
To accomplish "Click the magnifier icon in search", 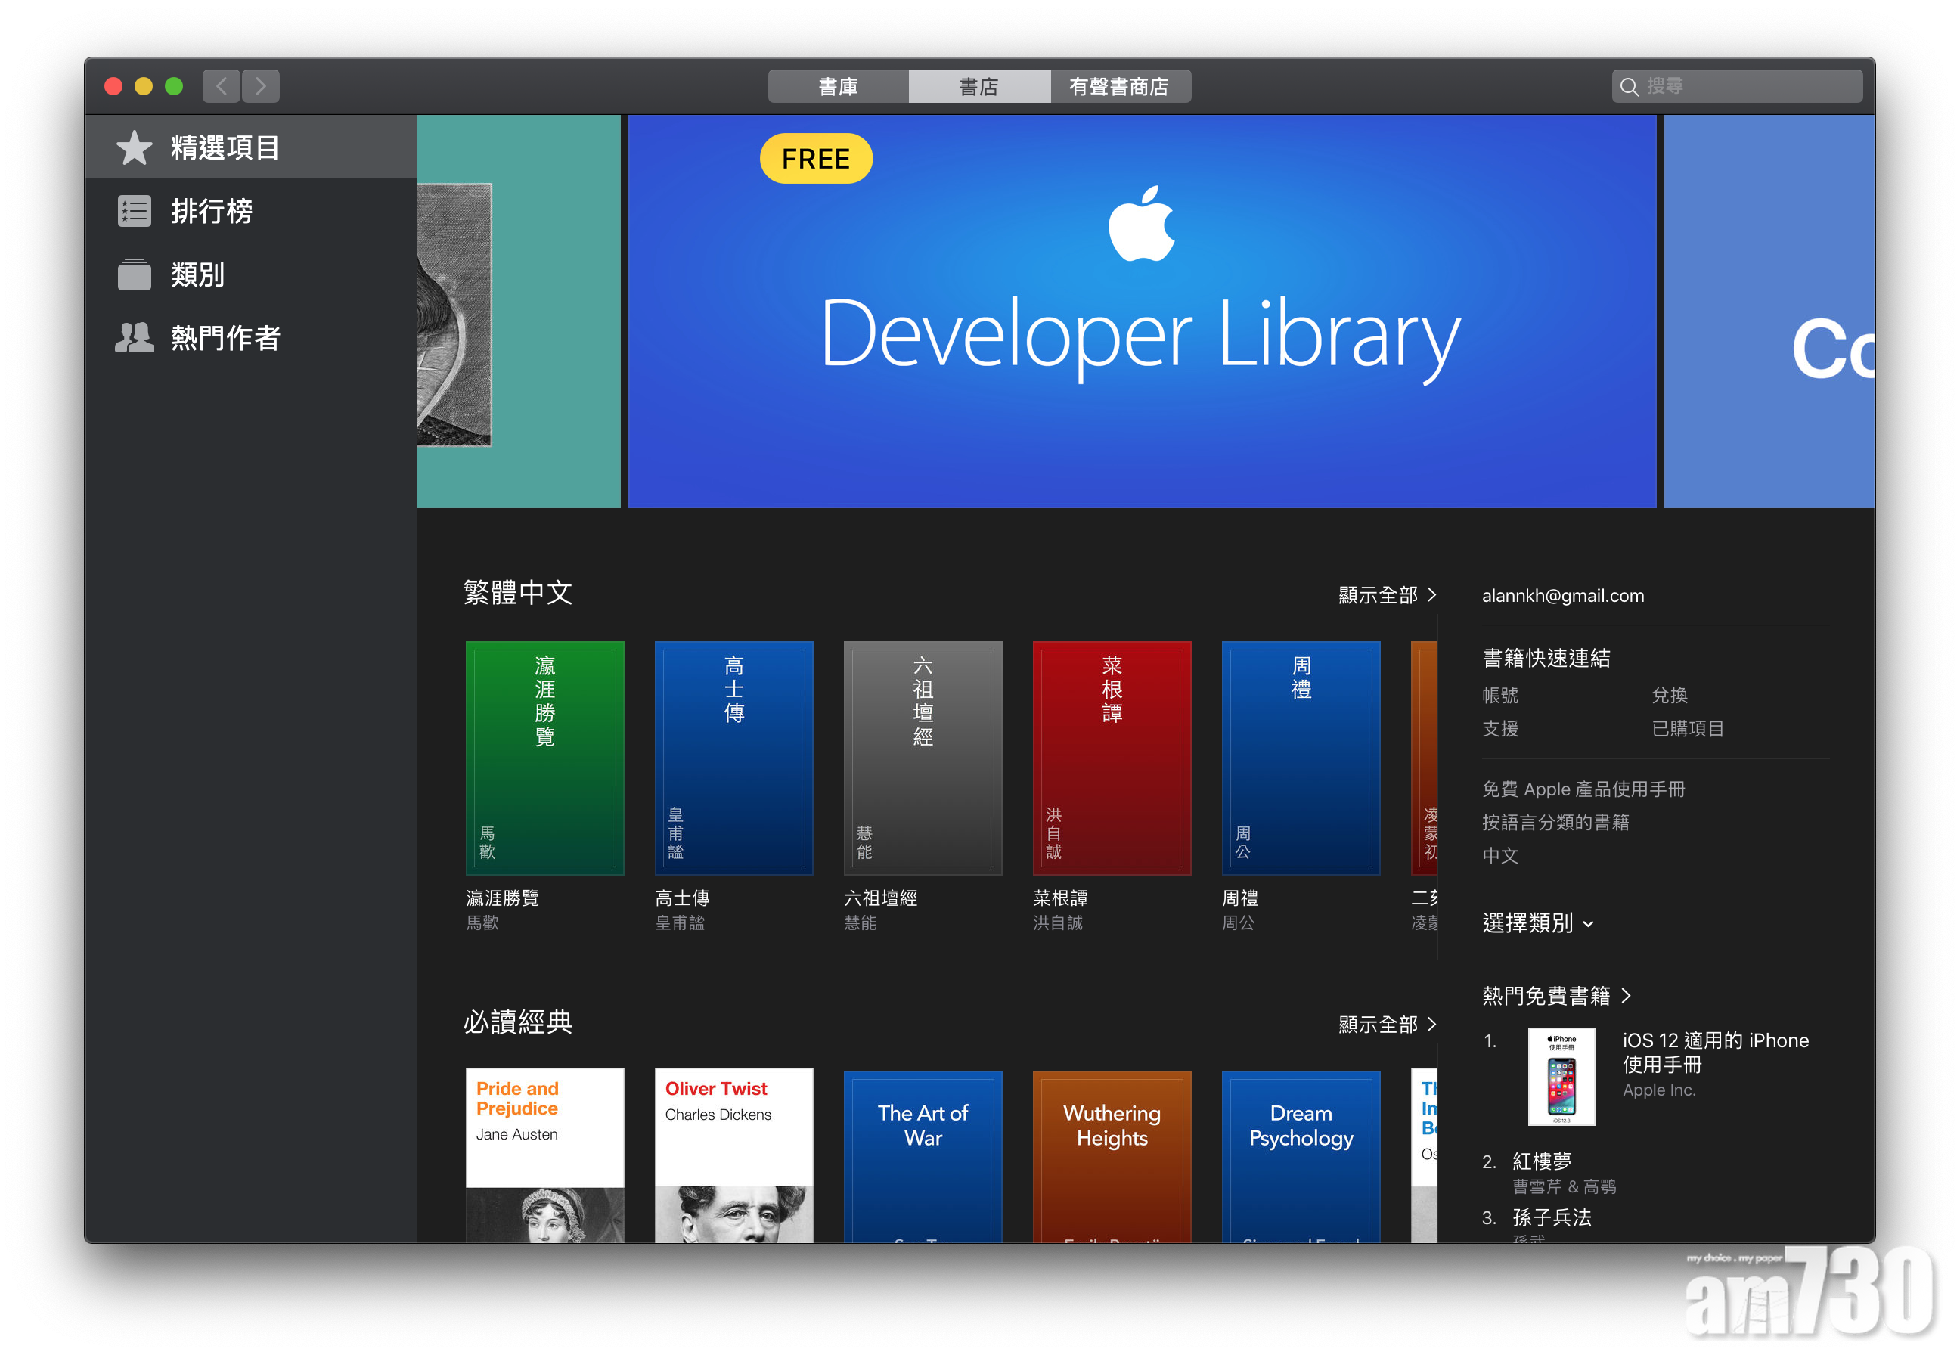I will [1629, 87].
